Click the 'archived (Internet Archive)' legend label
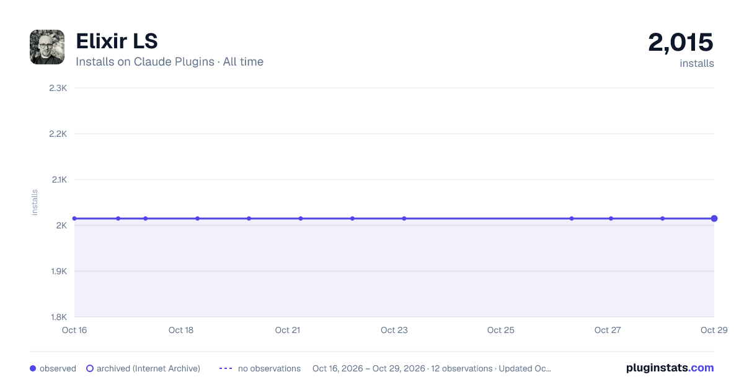Viewport: 744px width, 390px height. pos(148,368)
